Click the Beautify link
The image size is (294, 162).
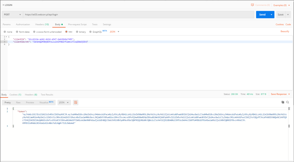click(x=285, y=31)
